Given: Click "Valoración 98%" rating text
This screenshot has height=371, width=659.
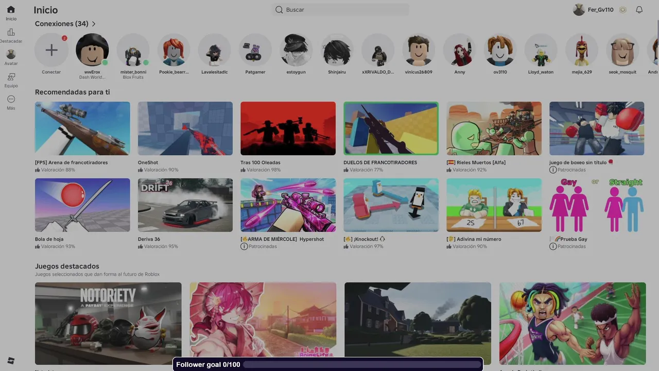Looking at the screenshot, I should tap(264, 170).
